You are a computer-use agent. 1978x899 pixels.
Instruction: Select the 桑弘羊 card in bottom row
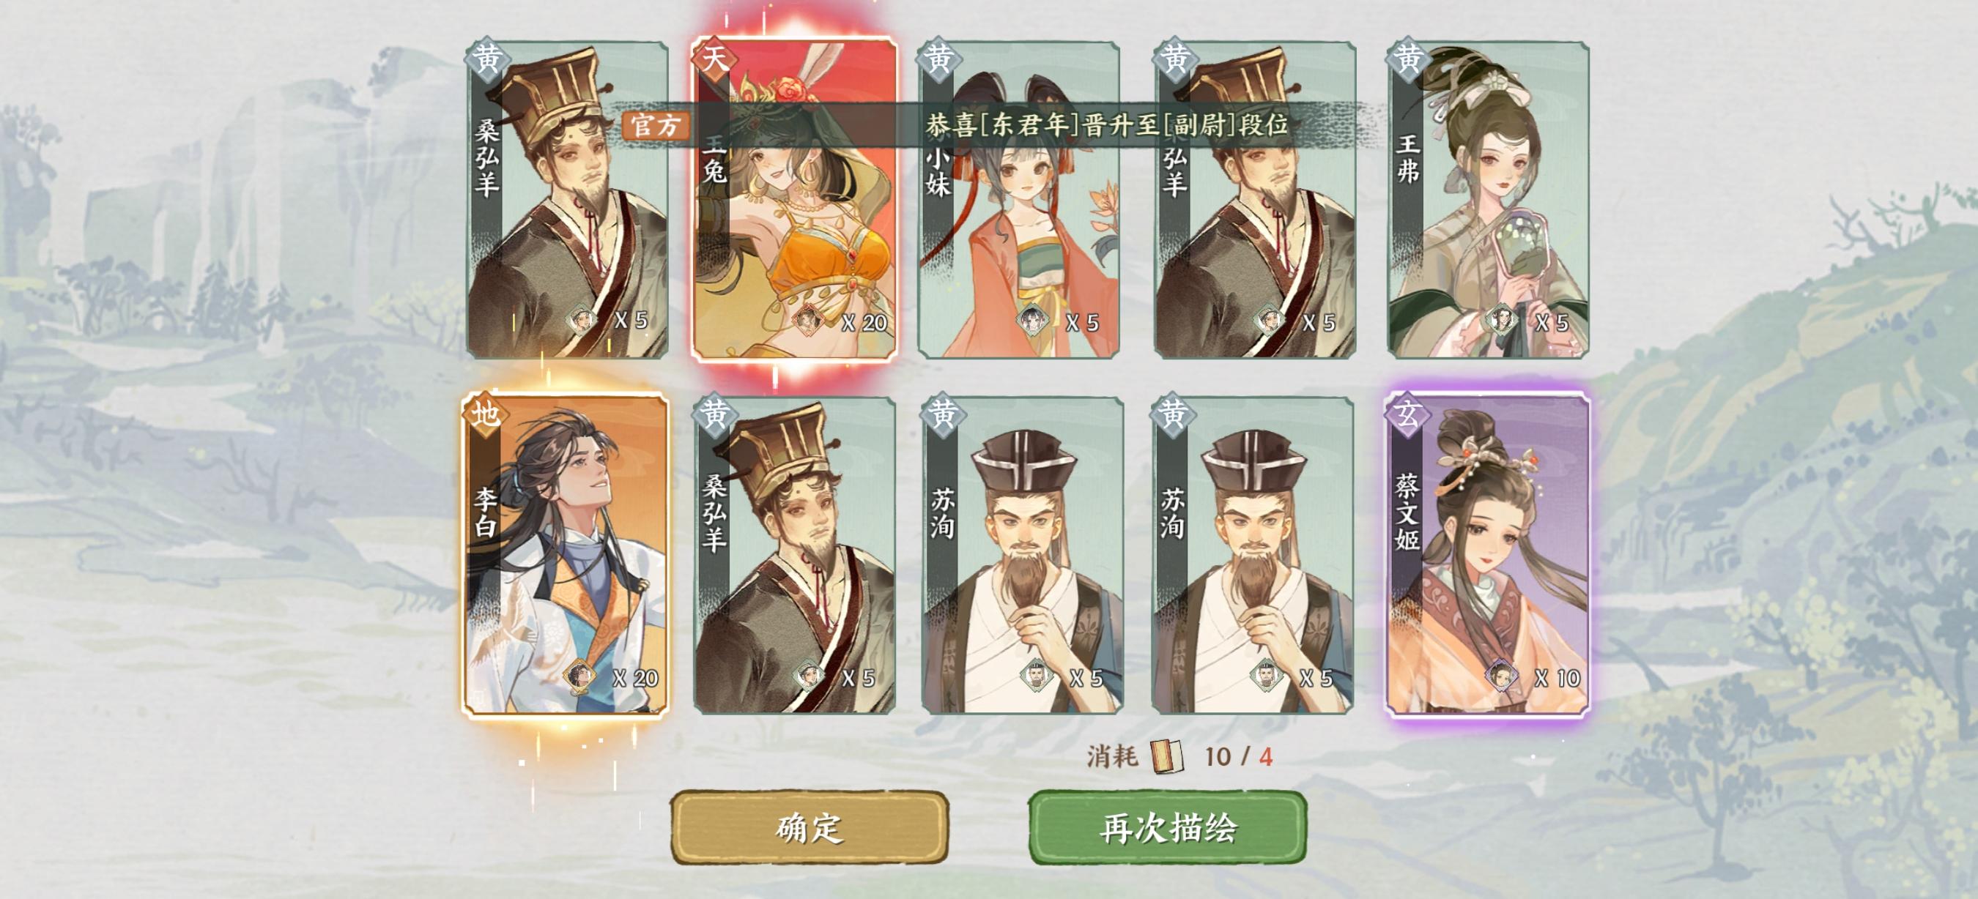click(795, 556)
